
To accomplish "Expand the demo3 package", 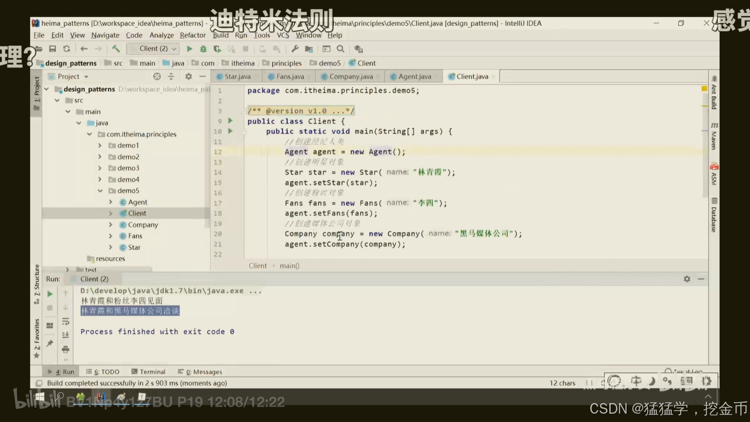I will click(100, 168).
